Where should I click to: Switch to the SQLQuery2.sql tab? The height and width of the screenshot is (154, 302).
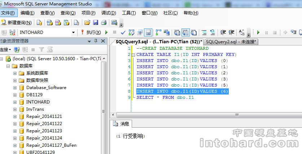[x=231, y=41]
